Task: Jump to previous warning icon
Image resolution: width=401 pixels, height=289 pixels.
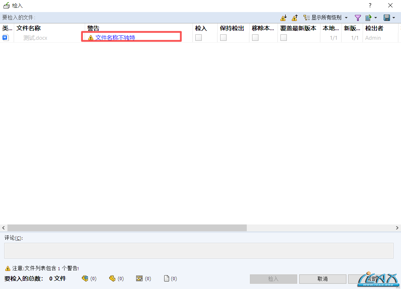Action: coord(295,18)
